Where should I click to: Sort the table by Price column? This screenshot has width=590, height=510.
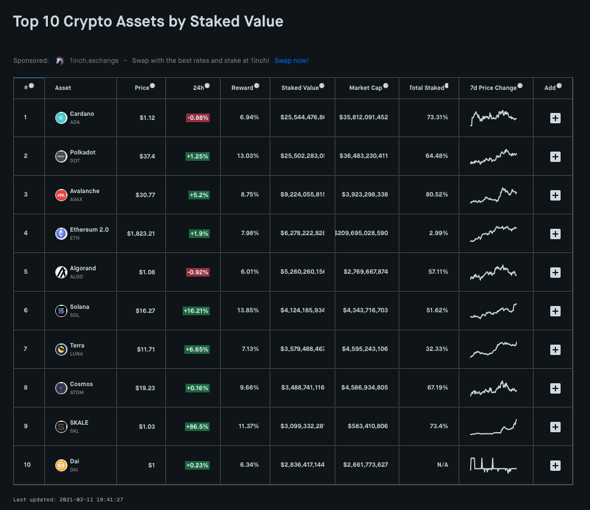(142, 88)
